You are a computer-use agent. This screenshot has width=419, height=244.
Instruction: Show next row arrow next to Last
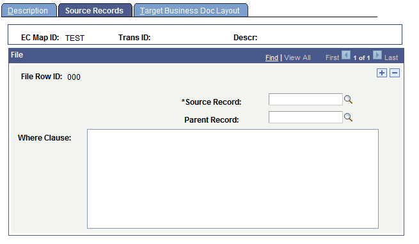point(377,56)
